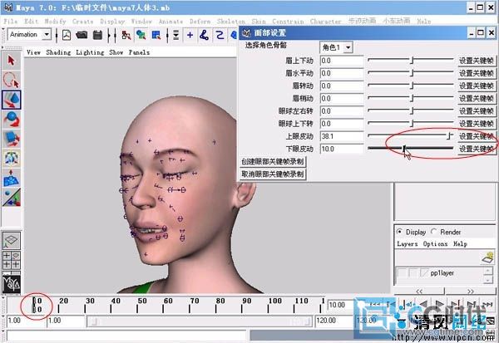Toggle second display-type box of pp1layer
Screen dimensions: 499x343
[413, 272]
